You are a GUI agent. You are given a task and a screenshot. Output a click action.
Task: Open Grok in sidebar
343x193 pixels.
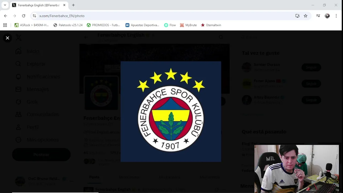(27, 102)
